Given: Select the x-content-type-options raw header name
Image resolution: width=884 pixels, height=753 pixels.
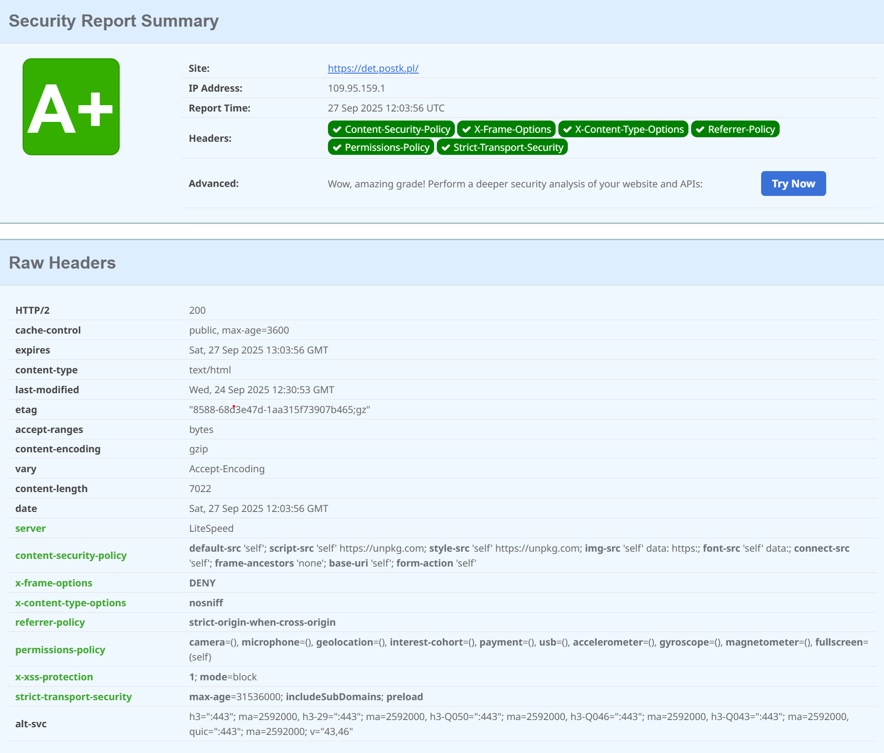Looking at the screenshot, I should tap(70, 603).
